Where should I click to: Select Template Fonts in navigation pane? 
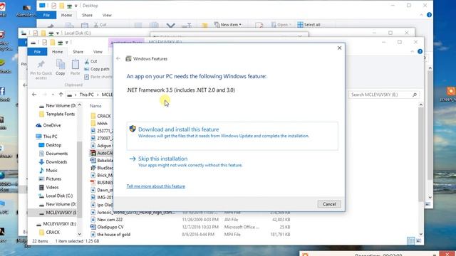click(57, 114)
